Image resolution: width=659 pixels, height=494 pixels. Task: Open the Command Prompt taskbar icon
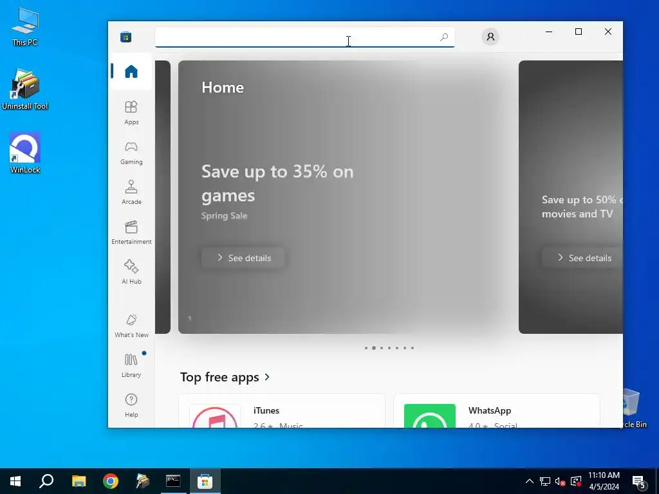tap(173, 481)
